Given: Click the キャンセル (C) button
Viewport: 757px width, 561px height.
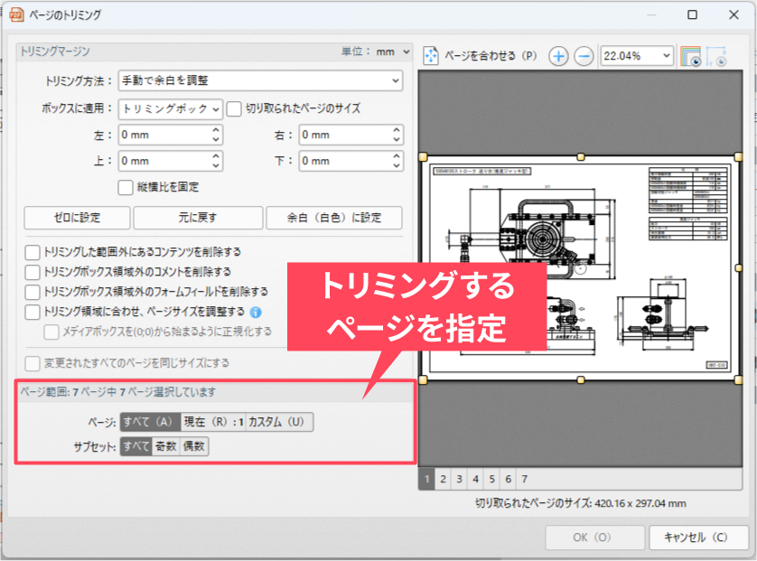Looking at the screenshot, I should [x=698, y=537].
